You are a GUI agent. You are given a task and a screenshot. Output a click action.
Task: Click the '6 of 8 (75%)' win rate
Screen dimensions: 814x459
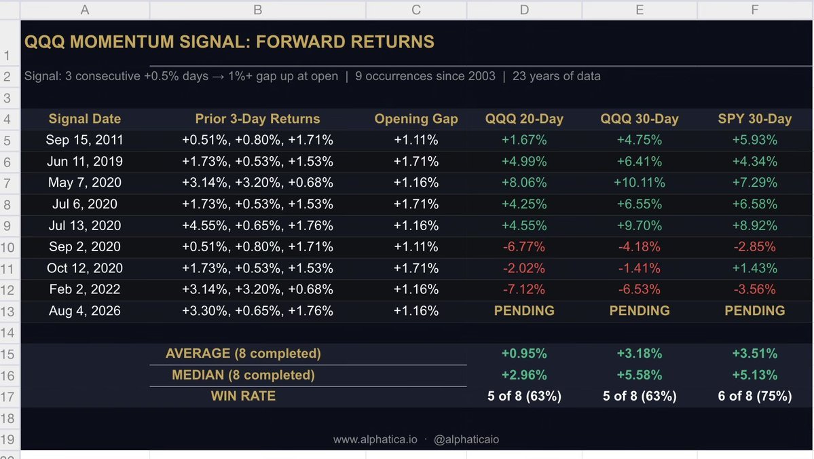[x=755, y=396]
